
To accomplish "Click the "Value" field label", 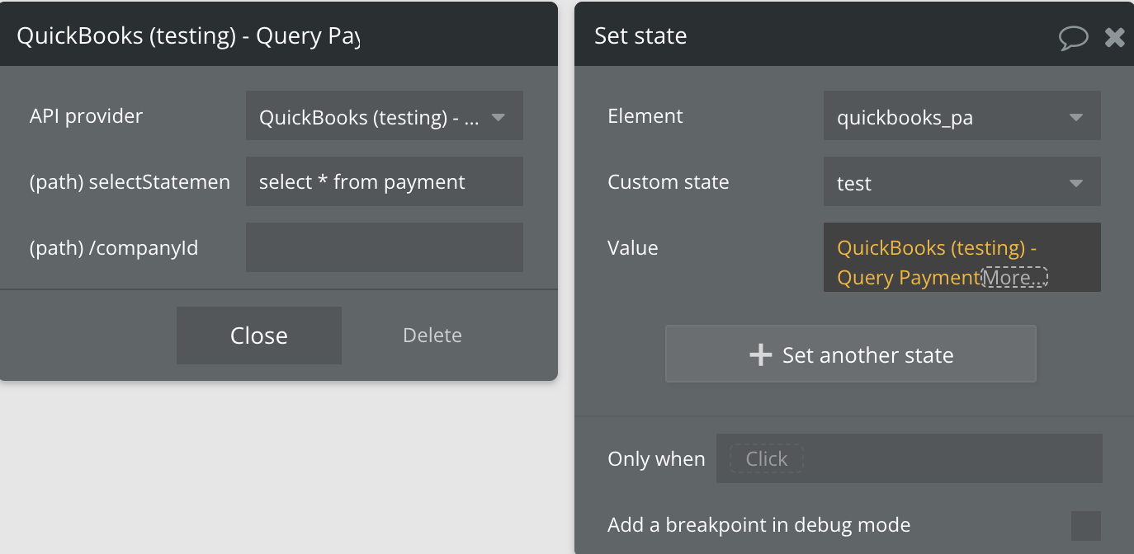I will (x=632, y=248).
